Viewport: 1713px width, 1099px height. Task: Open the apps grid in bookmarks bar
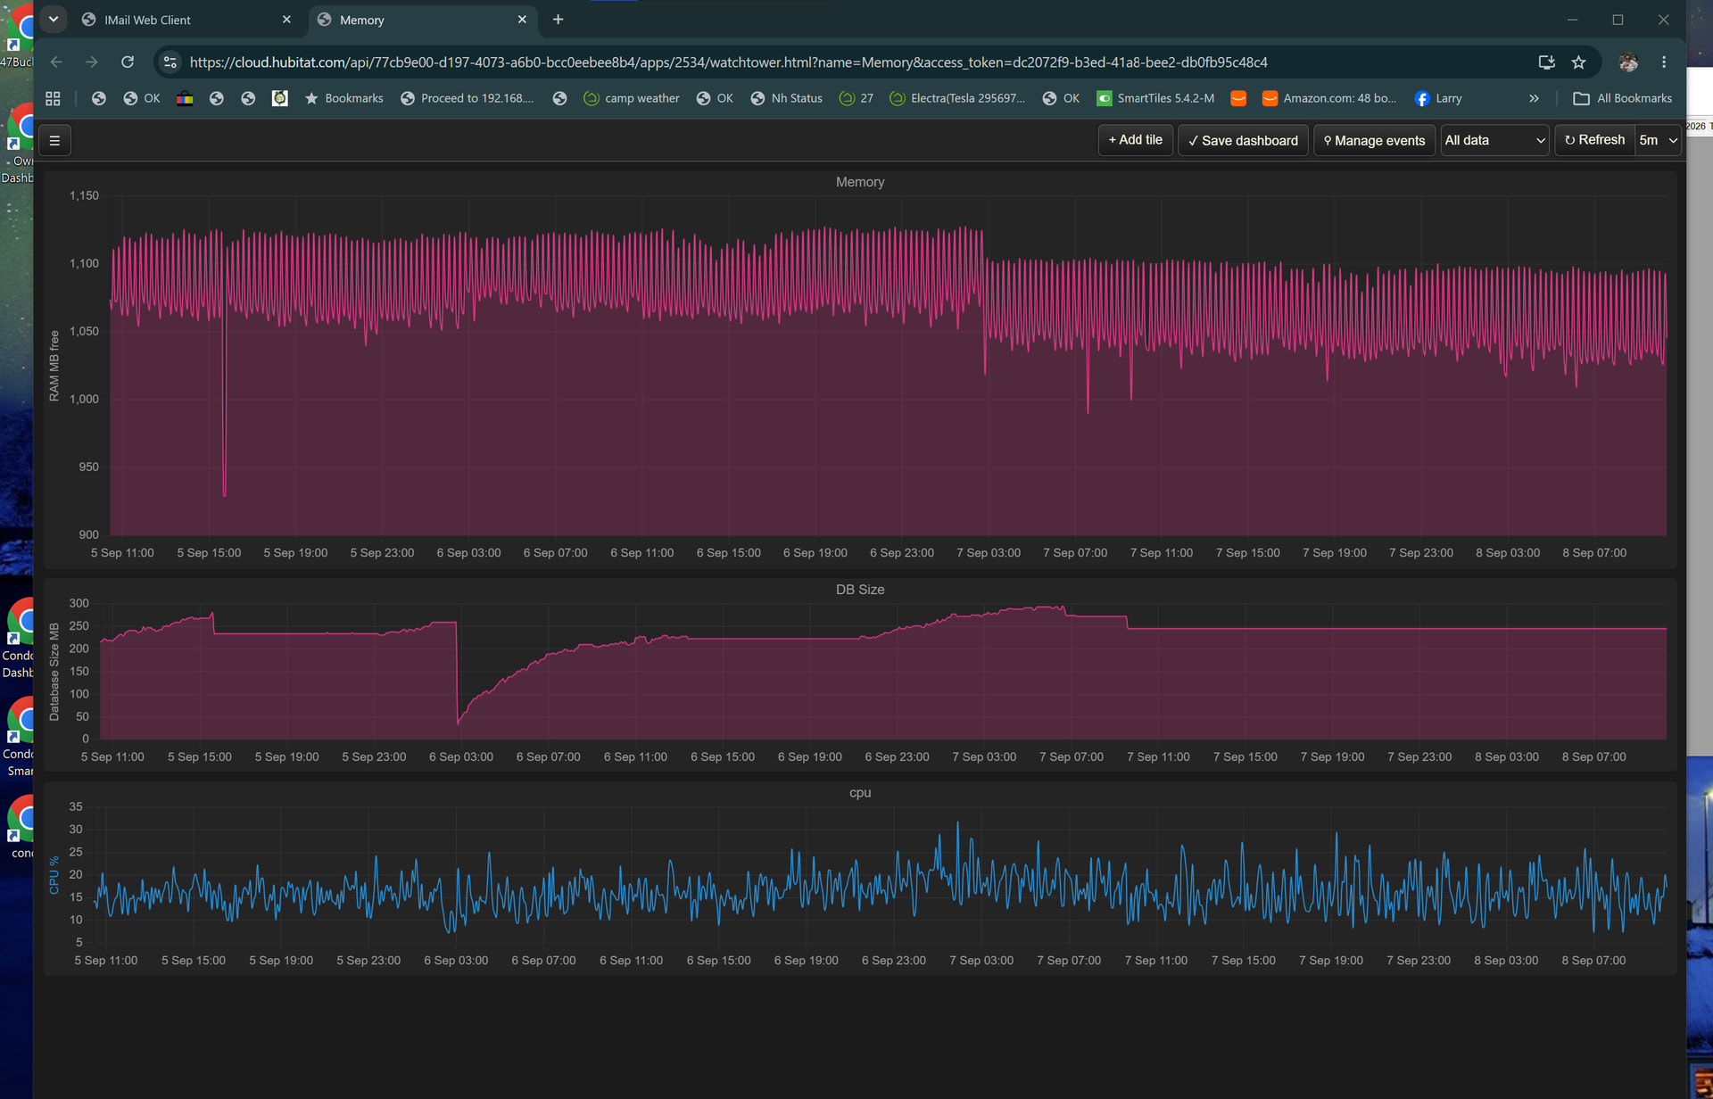[x=53, y=98]
